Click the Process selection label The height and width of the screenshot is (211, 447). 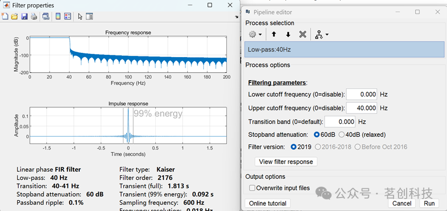[270, 23]
